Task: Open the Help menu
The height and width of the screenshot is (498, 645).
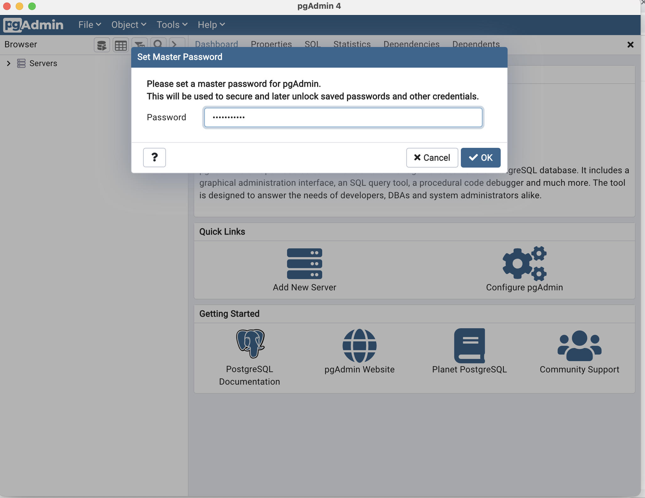Action: pyautogui.click(x=211, y=25)
